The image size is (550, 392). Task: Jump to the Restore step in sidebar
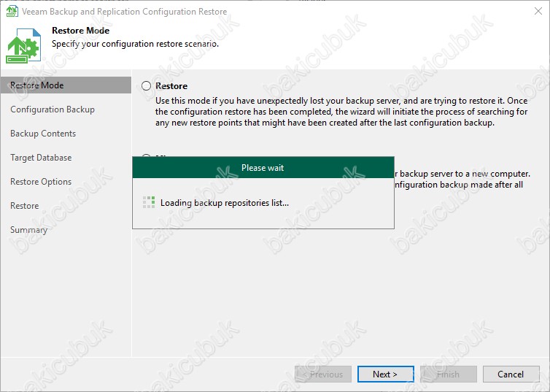click(25, 206)
